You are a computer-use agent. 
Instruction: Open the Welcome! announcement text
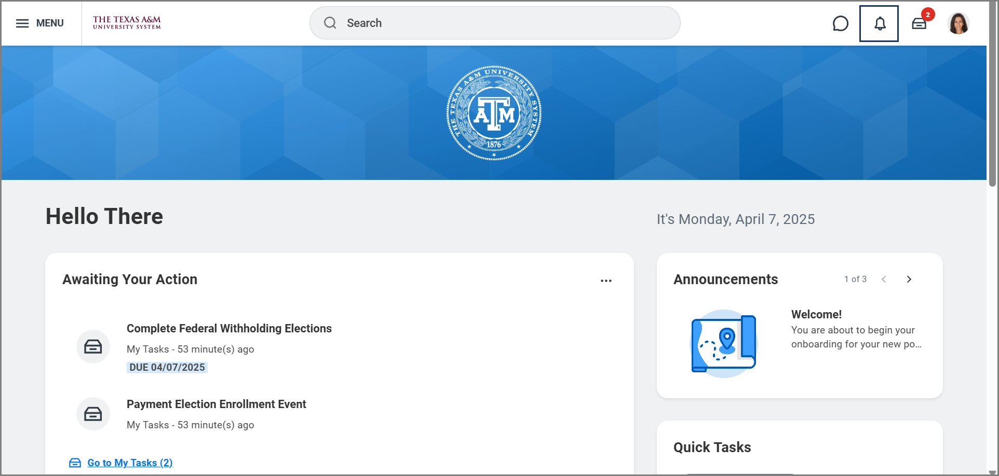816,314
